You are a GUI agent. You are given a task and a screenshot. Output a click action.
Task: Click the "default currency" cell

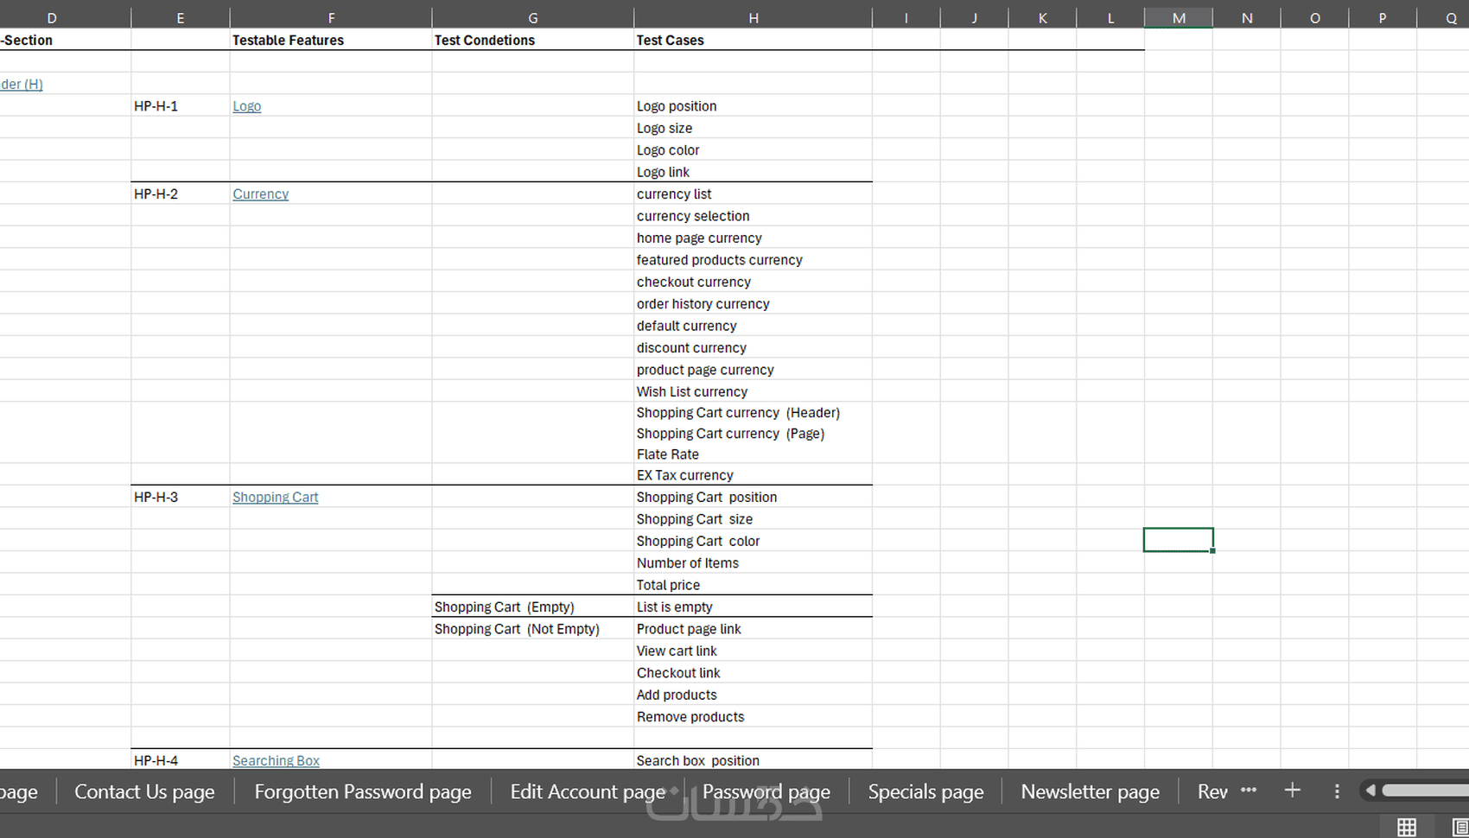pos(754,326)
